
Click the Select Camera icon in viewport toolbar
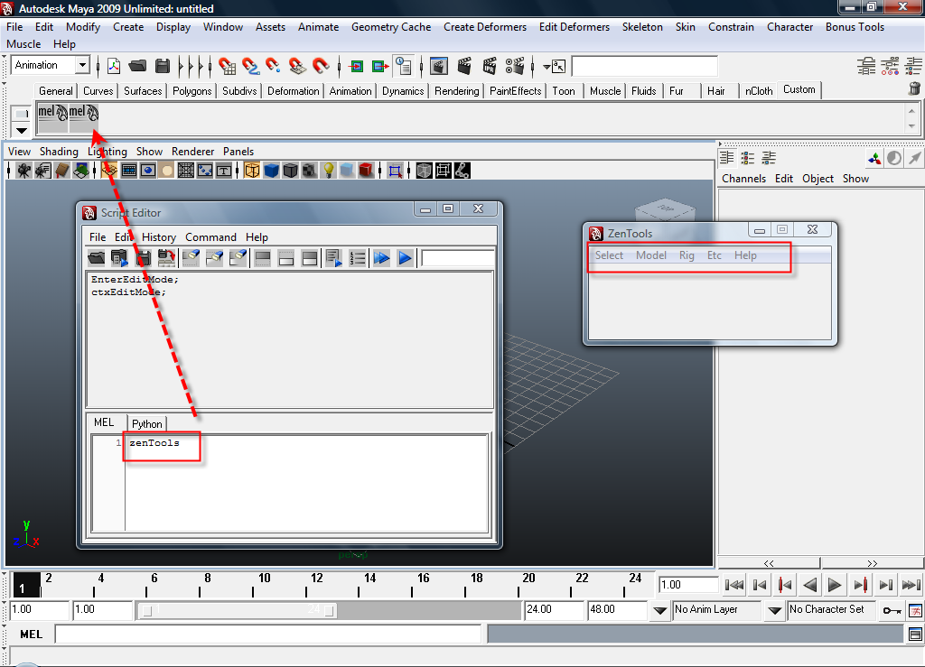24,171
